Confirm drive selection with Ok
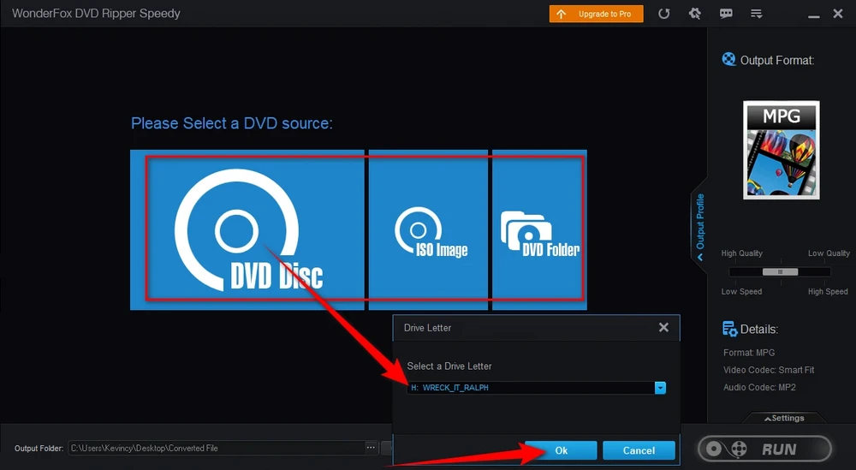The image size is (856, 470). pos(561,450)
